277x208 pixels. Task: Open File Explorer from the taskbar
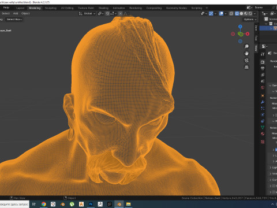(x=128, y=204)
